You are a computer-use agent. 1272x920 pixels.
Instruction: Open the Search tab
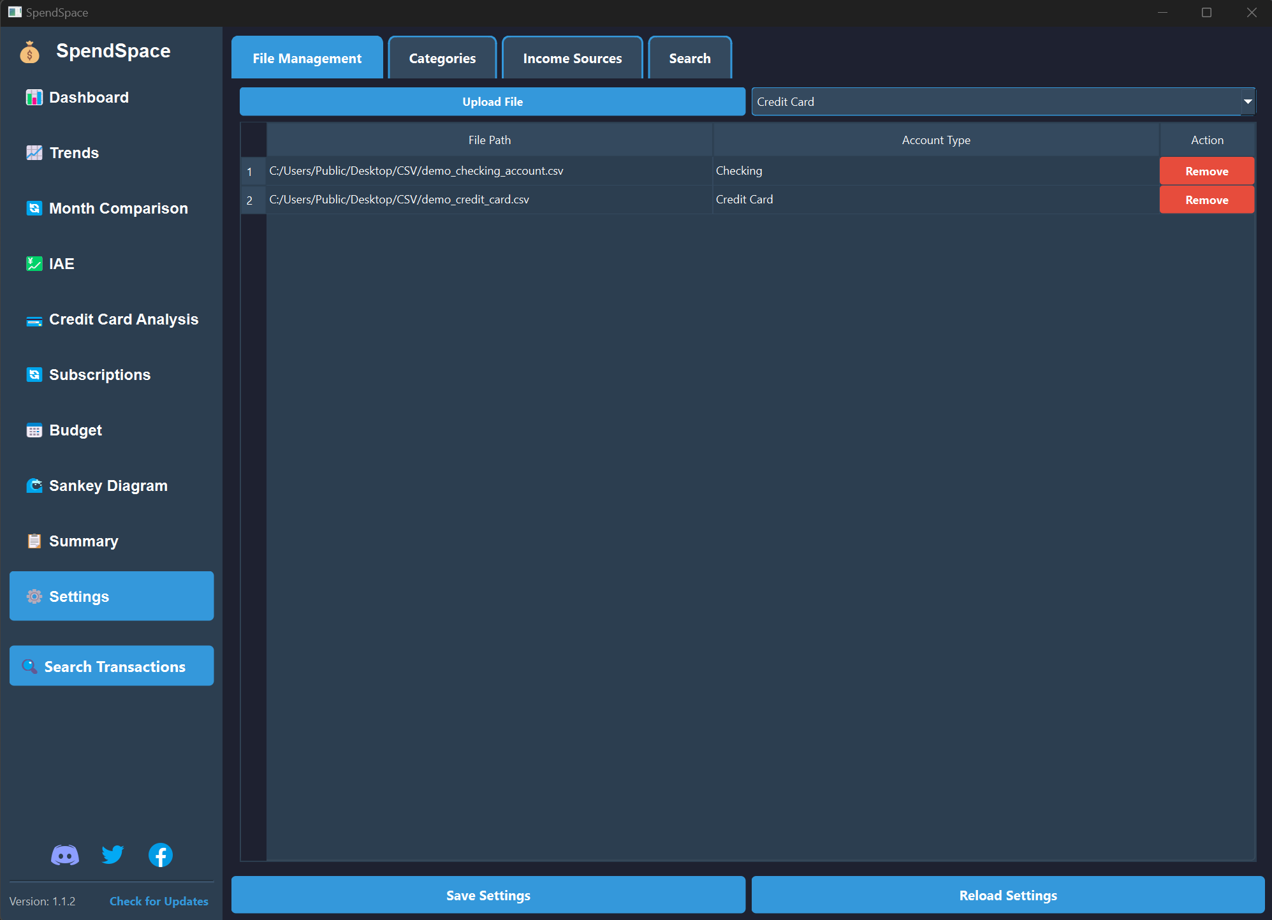689,59
